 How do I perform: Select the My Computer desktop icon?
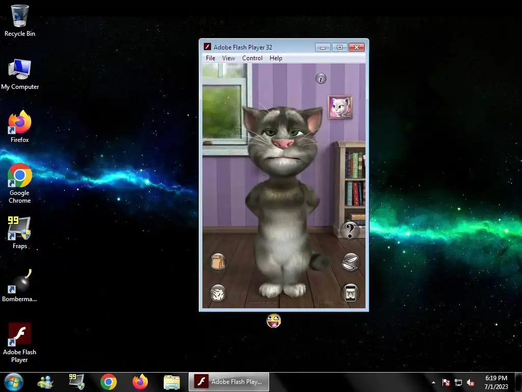click(20, 75)
